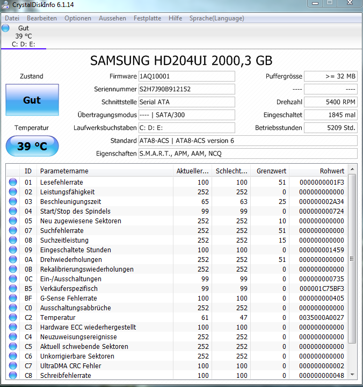Click the status circle for C0 Ausschaltungsabbrüche
This screenshot has height=387, width=363.
(x=13, y=308)
